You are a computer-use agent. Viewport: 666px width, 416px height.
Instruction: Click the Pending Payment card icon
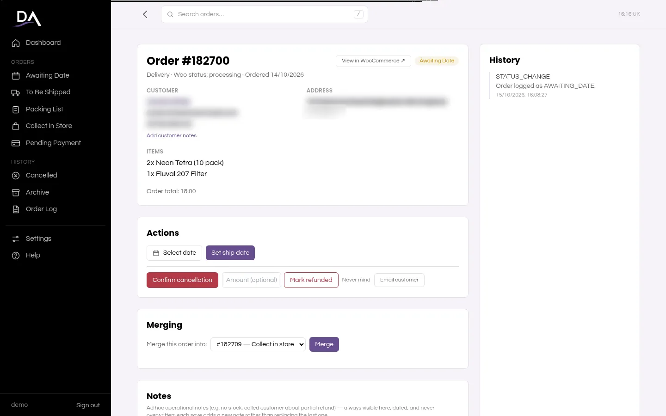(x=16, y=143)
